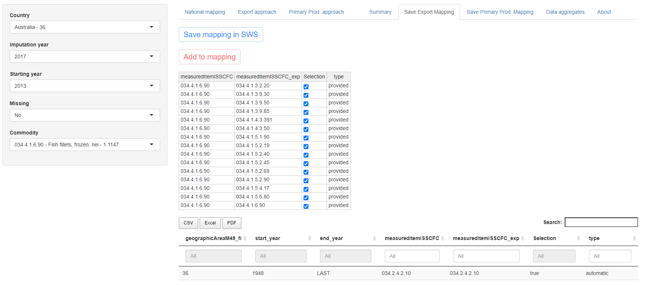Sort the type column using its arrows
Viewport: 647px width, 285px height.
tap(634, 239)
